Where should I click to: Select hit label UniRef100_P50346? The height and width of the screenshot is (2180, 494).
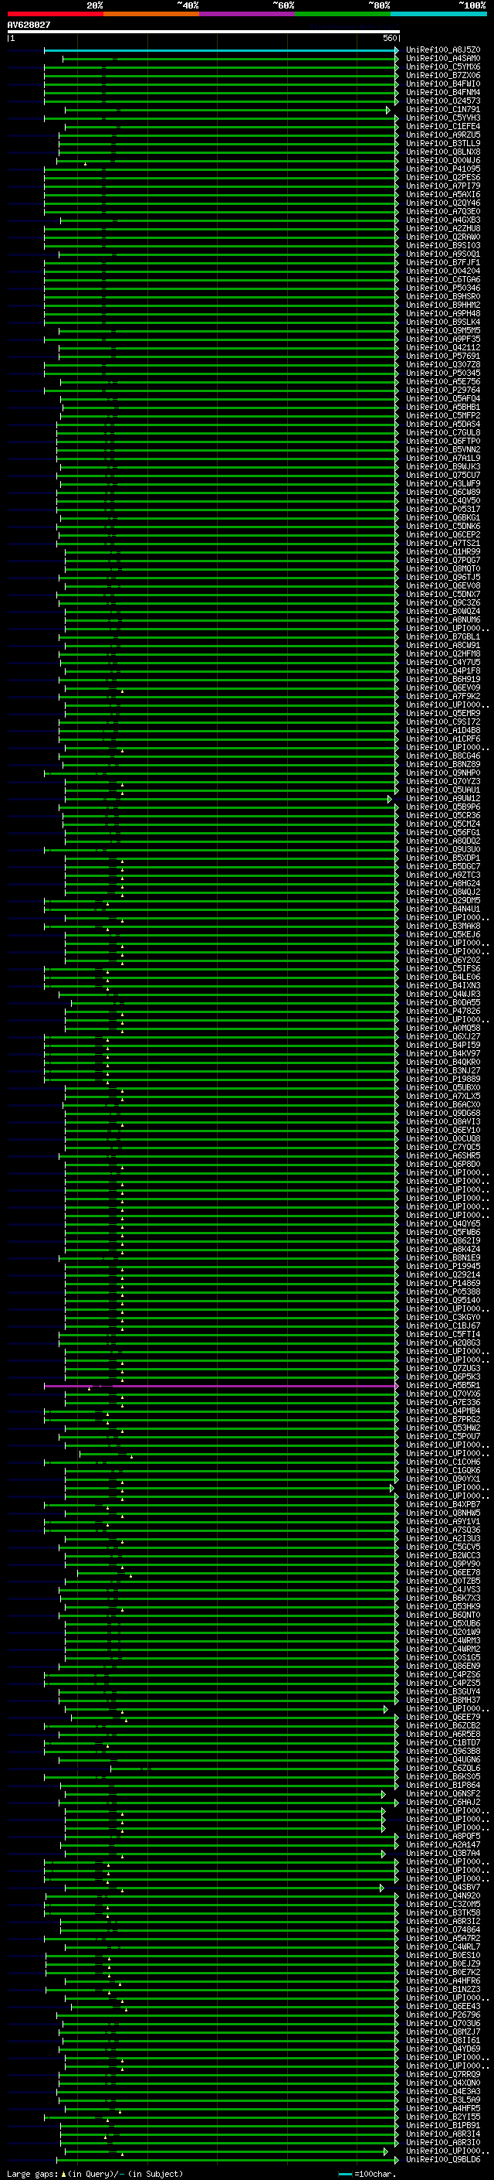443,288
